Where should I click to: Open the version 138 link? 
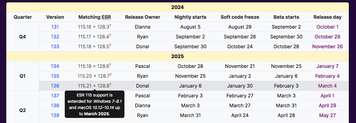[55, 105]
